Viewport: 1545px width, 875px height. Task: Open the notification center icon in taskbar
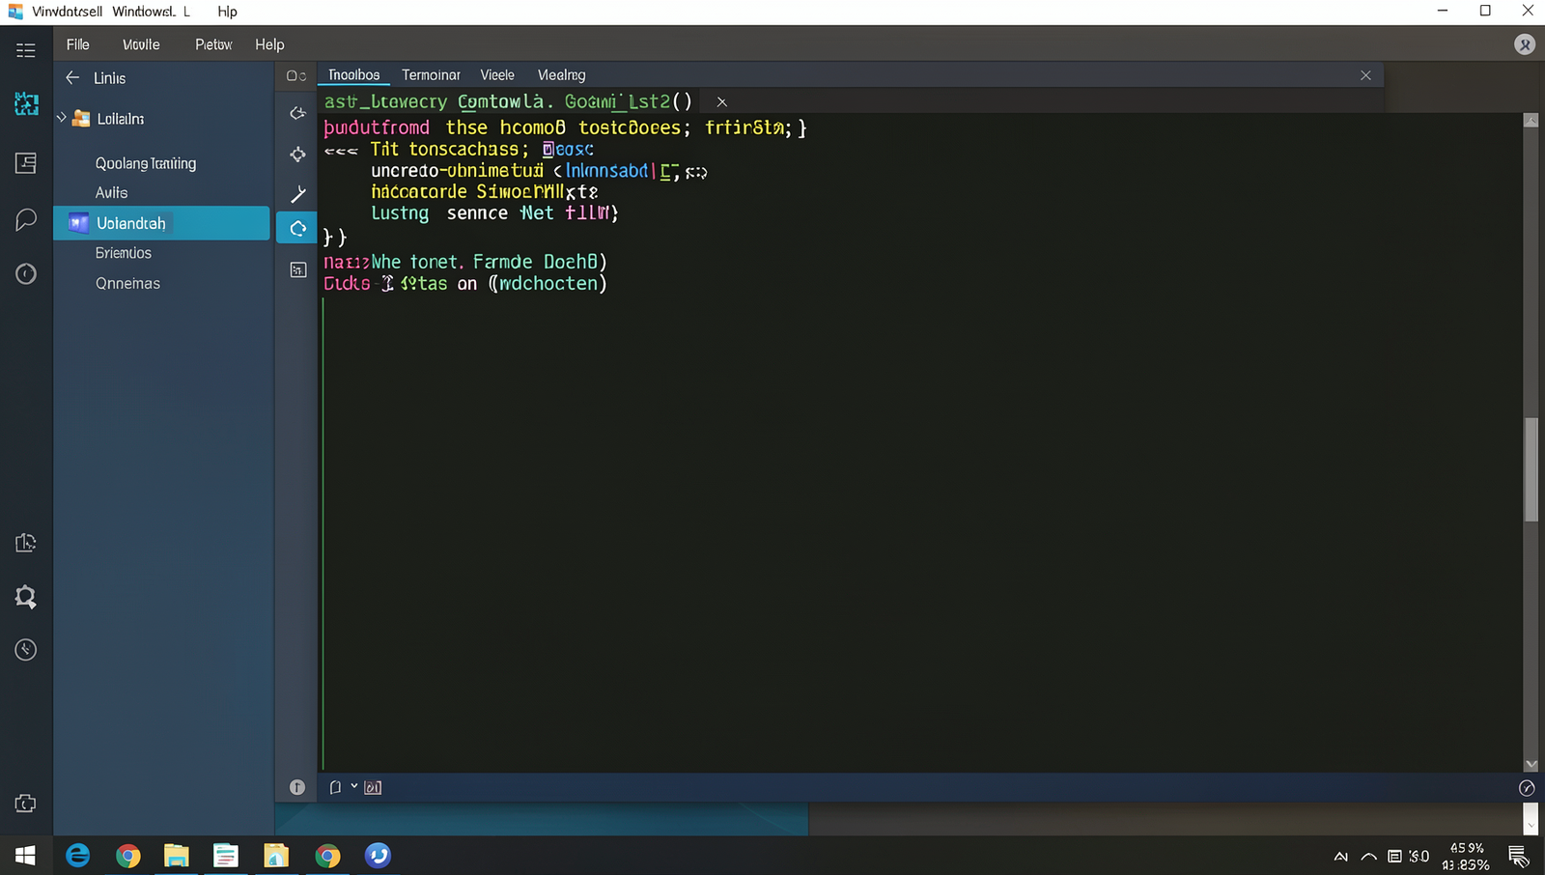pos(1518,856)
